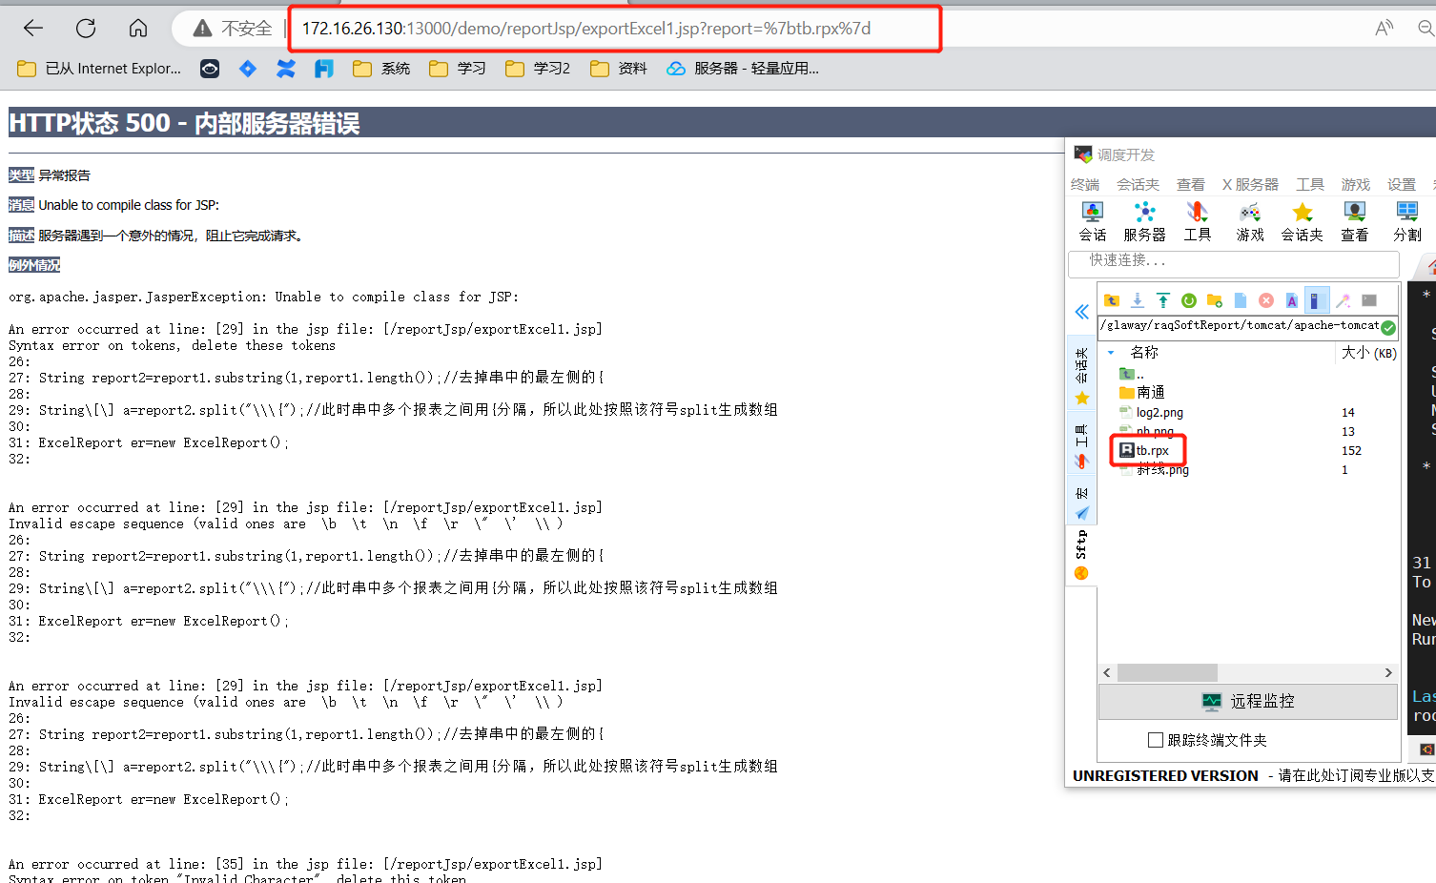Click the 远程监控 remote monitoring button
The width and height of the screenshot is (1436, 883).
pyautogui.click(x=1247, y=702)
